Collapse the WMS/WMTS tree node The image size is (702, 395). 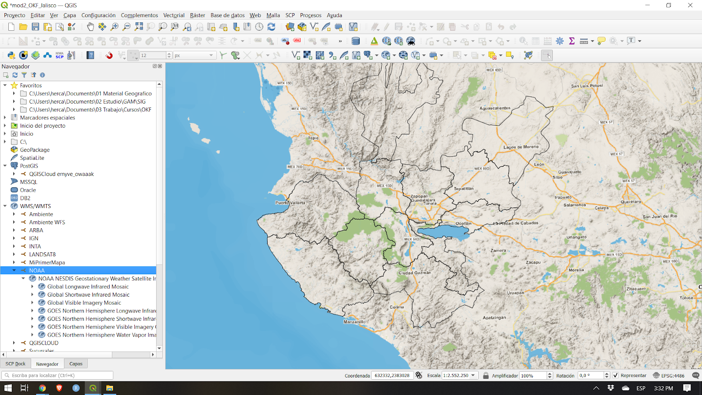5,206
